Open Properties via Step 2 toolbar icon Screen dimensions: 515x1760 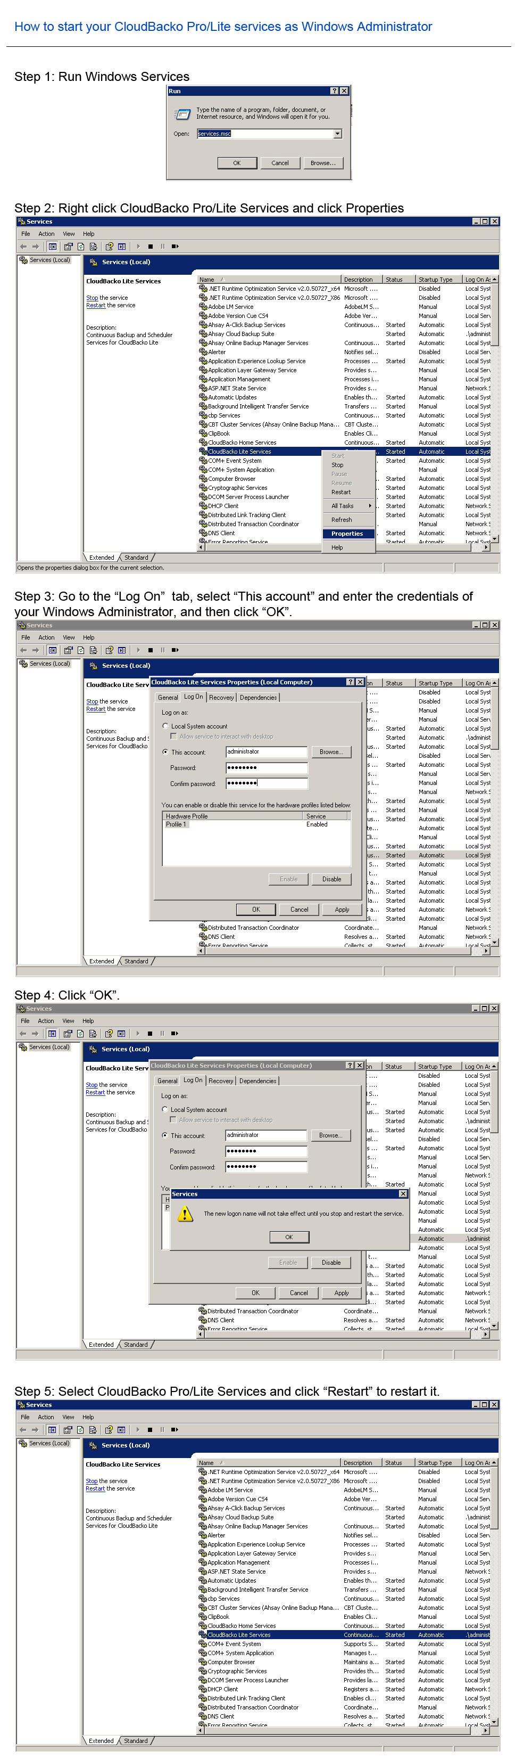68,247
